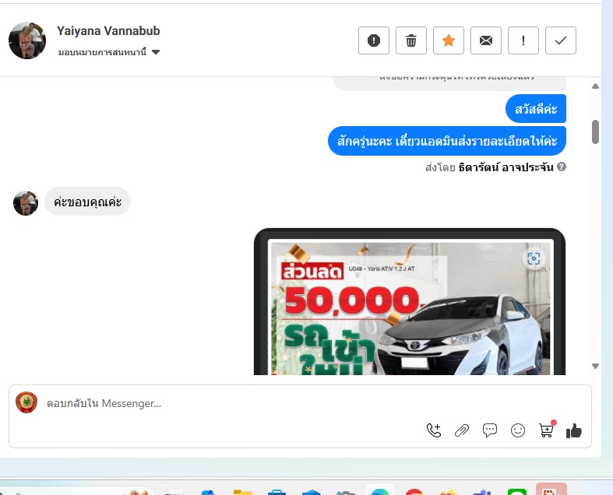
Task: Open help icon beside sender name
Action: click(562, 167)
